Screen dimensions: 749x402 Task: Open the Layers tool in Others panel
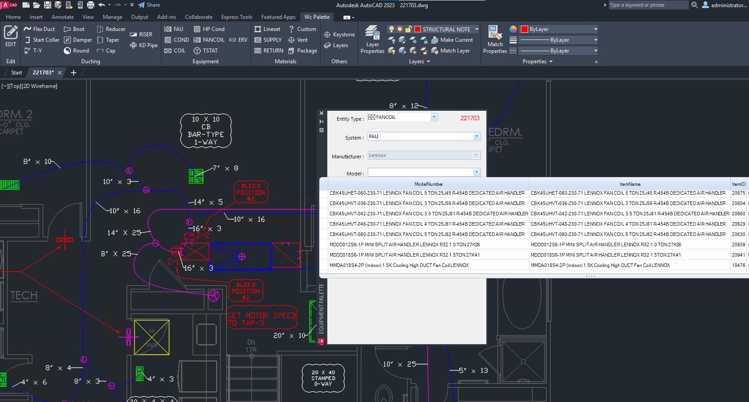[x=336, y=45]
